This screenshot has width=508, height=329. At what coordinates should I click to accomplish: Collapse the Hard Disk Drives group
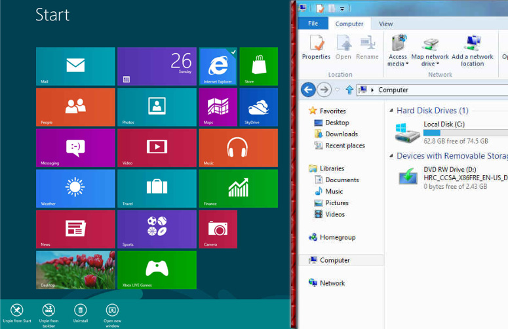click(391, 110)
